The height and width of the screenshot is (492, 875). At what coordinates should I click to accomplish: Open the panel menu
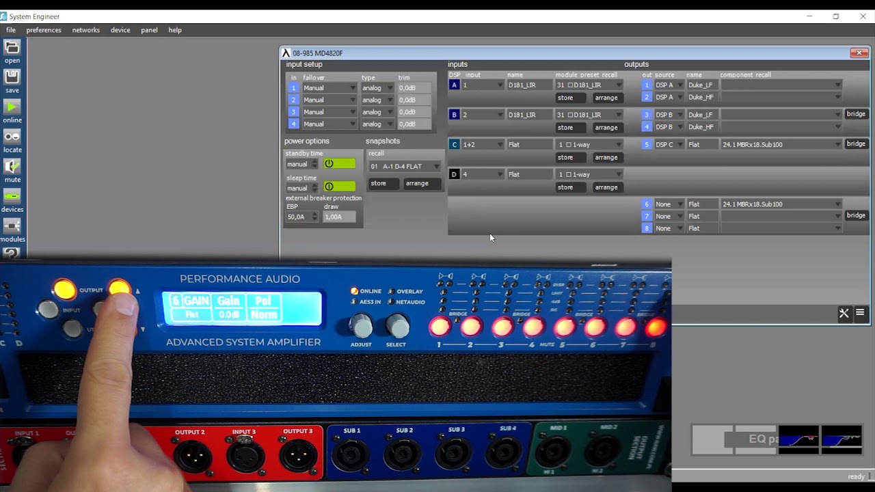149,30
